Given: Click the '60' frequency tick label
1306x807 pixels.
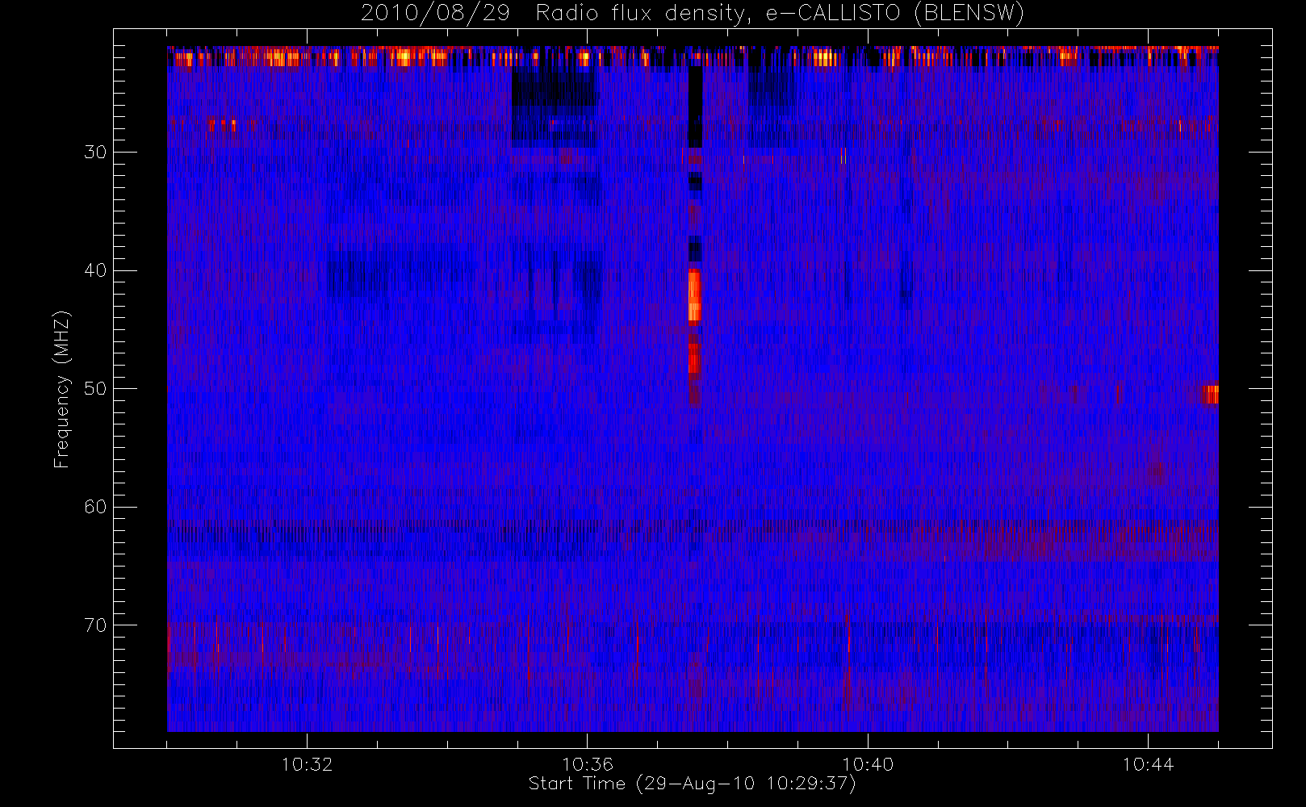Looking at the screenshot, I should pos(95,507).
